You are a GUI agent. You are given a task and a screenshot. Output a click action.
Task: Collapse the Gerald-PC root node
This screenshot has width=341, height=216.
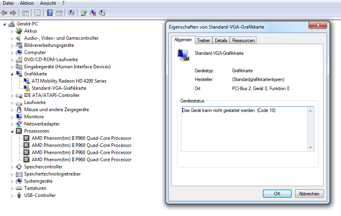tap(5, 24)
